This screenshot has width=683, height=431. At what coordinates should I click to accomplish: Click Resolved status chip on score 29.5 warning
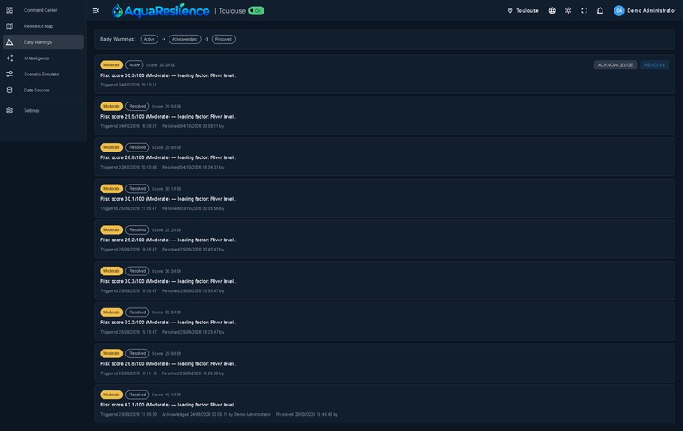pos(137,106)
